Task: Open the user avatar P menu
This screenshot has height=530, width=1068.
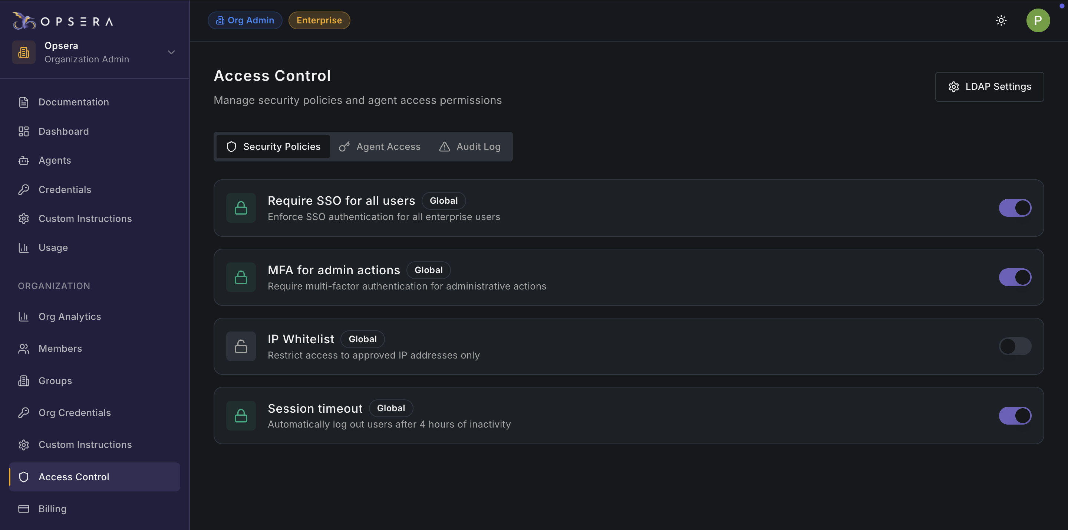Action: point(1038,20)
